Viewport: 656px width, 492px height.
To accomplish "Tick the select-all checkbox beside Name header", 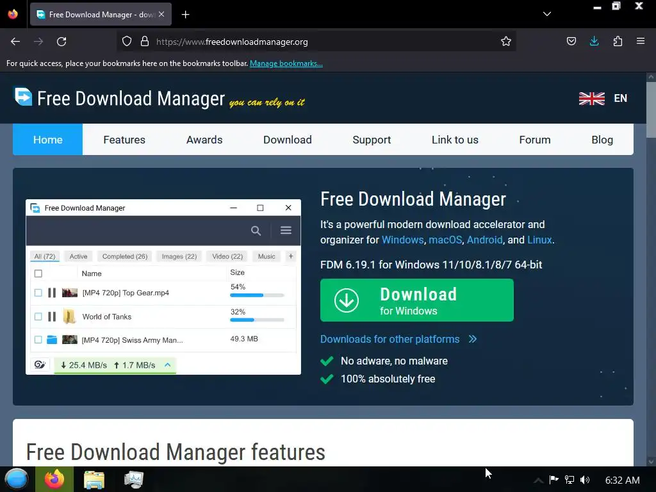I will (38, 274).
